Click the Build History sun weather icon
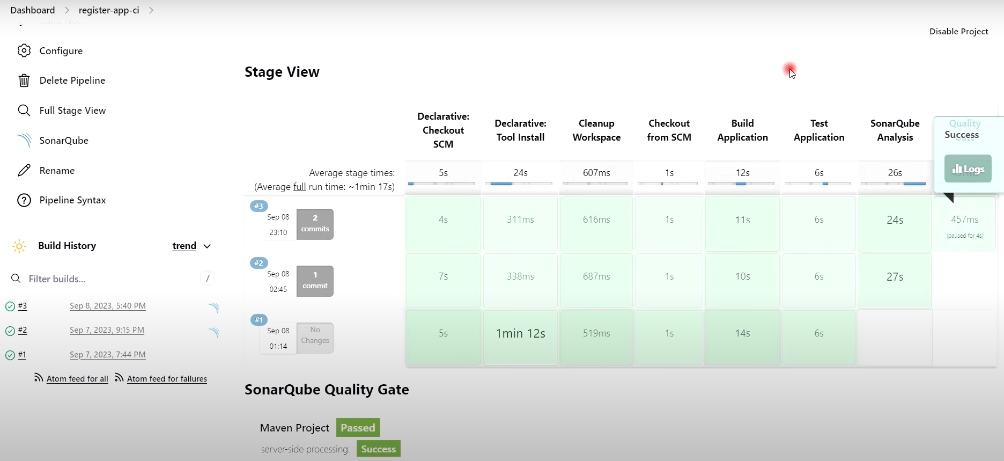The height and width of the screenshot is (461, 1004). (x=19, y=246)
